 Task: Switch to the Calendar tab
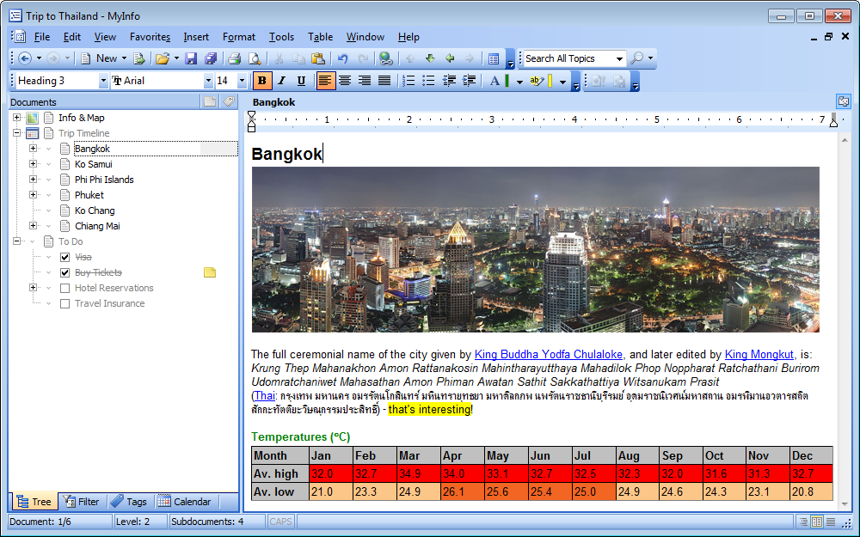click(184, 502)
